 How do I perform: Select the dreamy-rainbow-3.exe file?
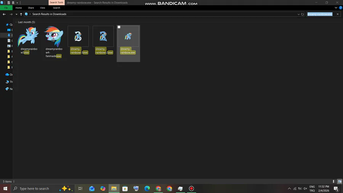(78, 40)
